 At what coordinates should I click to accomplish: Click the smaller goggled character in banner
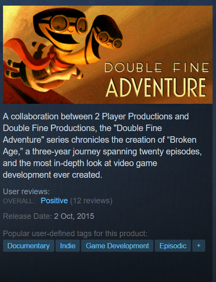[x=105, y=36]
